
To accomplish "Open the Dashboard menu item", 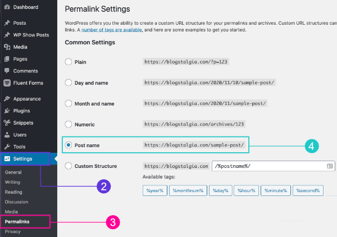I will tap(26, 7).
